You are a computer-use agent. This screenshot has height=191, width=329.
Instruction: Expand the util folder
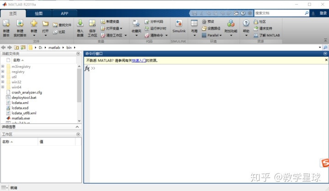click(x=3, y=77)
